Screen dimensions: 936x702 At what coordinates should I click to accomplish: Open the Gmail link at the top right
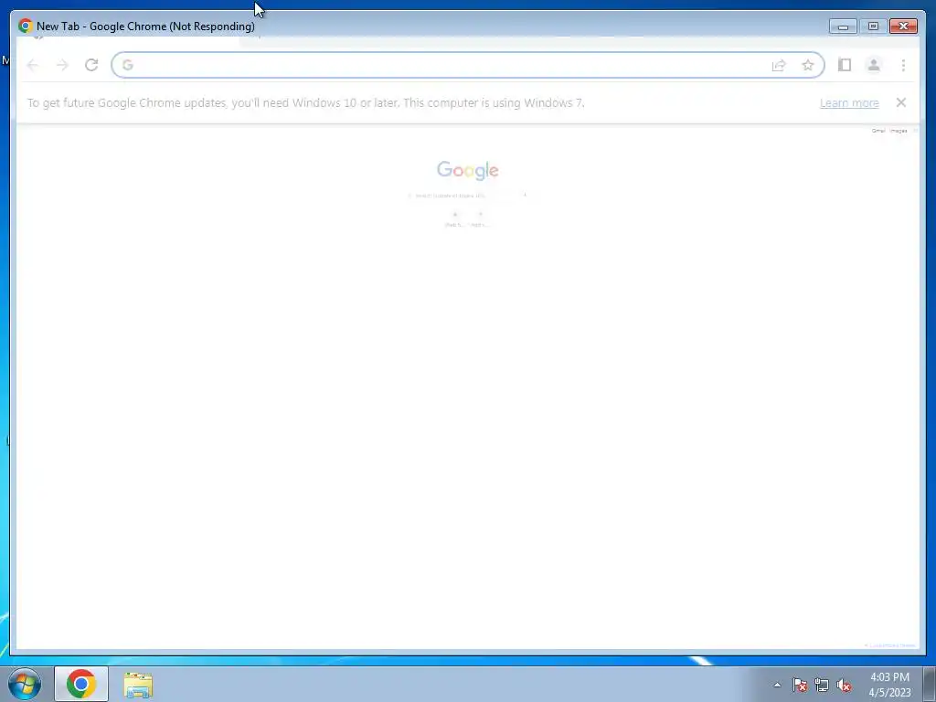[x=878, y=131]
